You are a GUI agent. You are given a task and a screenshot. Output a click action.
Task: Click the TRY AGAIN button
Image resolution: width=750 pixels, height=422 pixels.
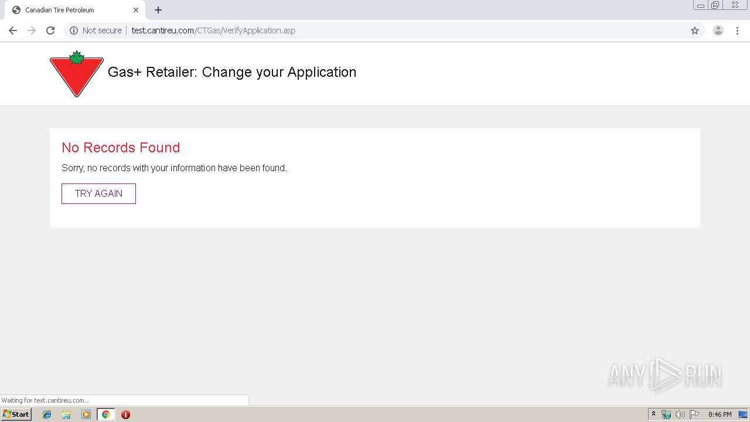coord(98,193)
